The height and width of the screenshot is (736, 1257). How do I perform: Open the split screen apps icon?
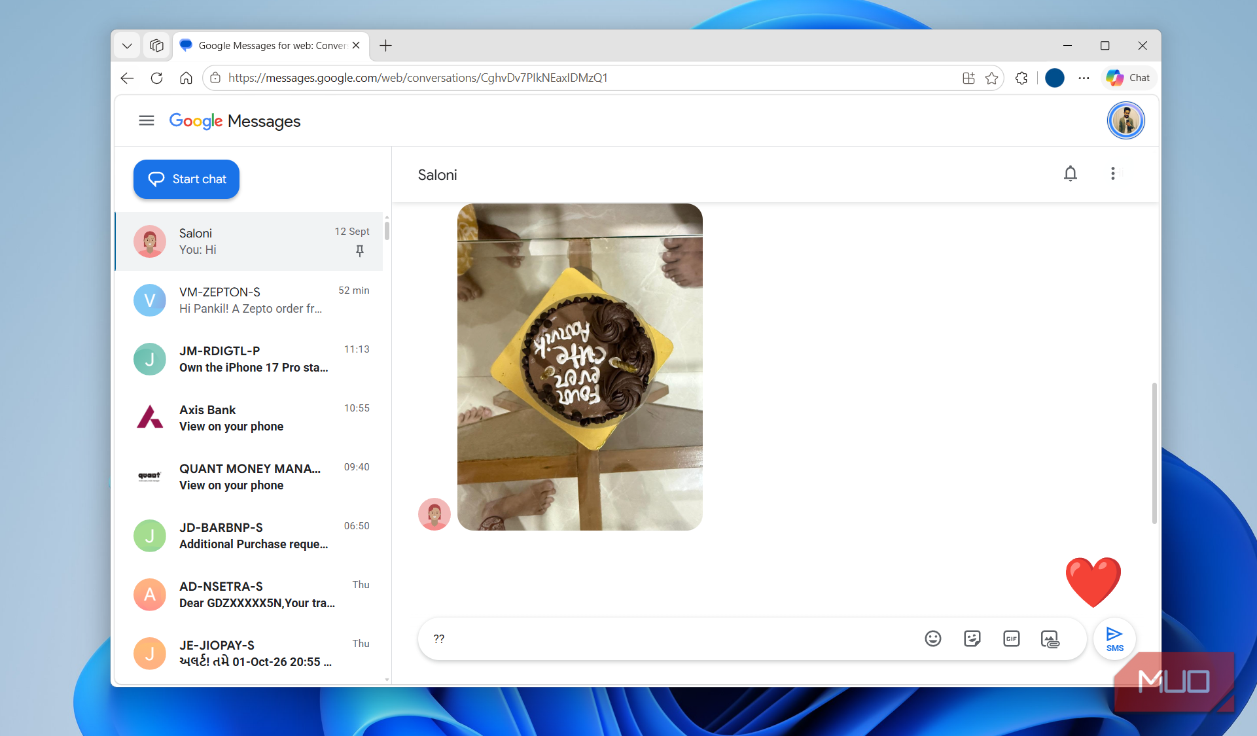(968, 78)
